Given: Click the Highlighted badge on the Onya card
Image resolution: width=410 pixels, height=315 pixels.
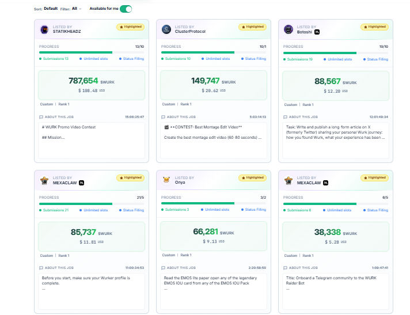Looking at the screenshot, I should (252, 178).
